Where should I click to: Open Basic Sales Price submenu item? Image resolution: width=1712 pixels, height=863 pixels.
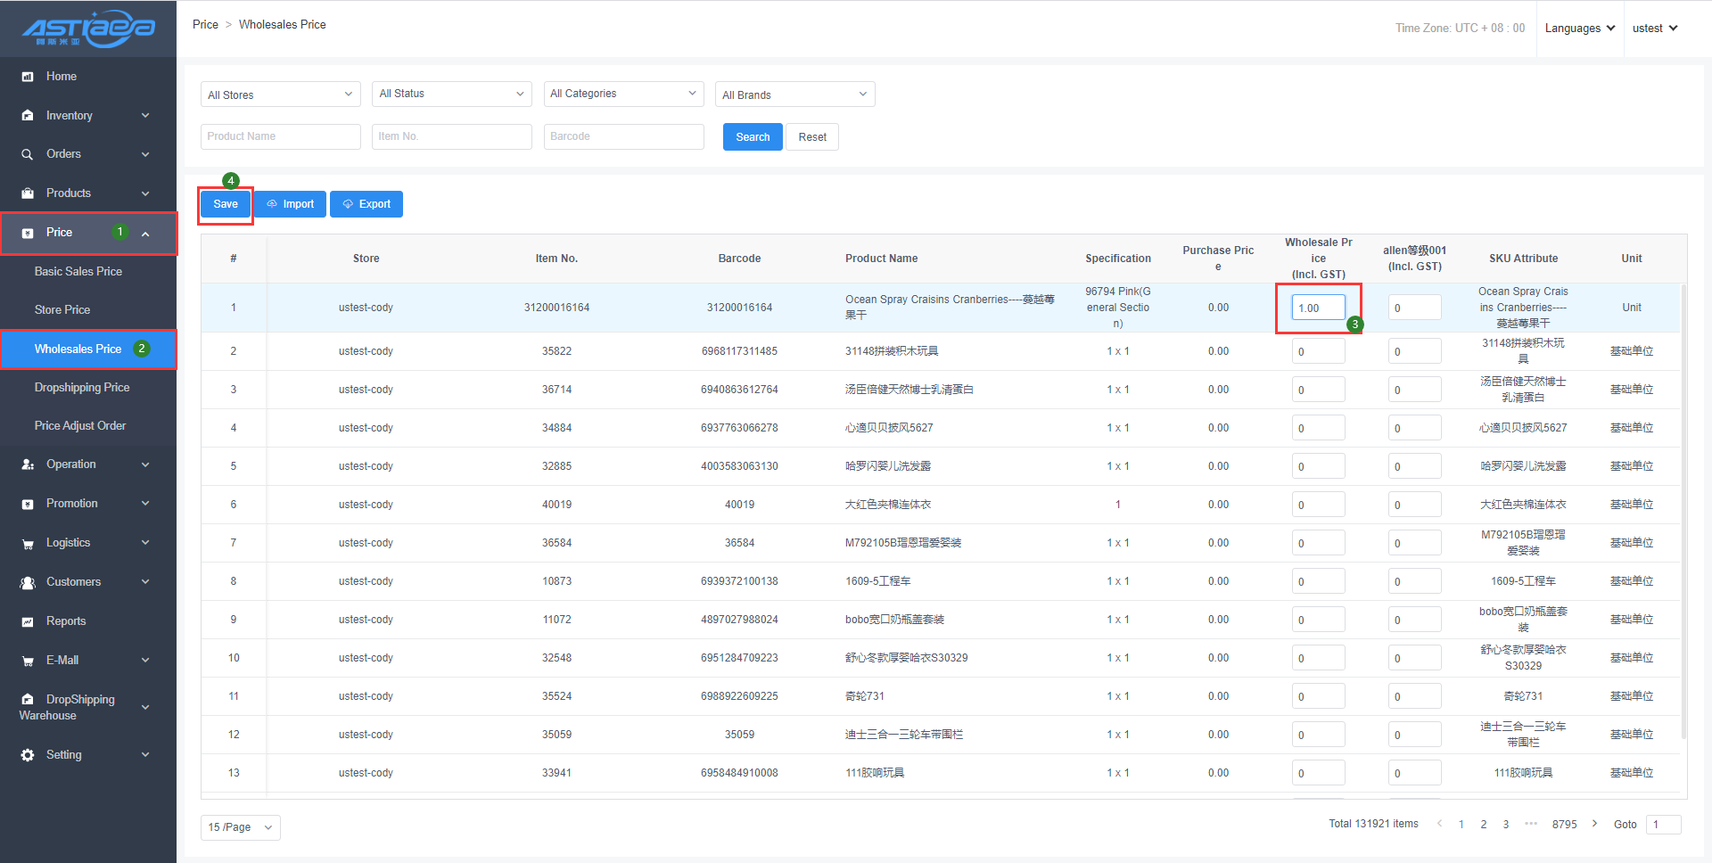(x=78, y=271)
